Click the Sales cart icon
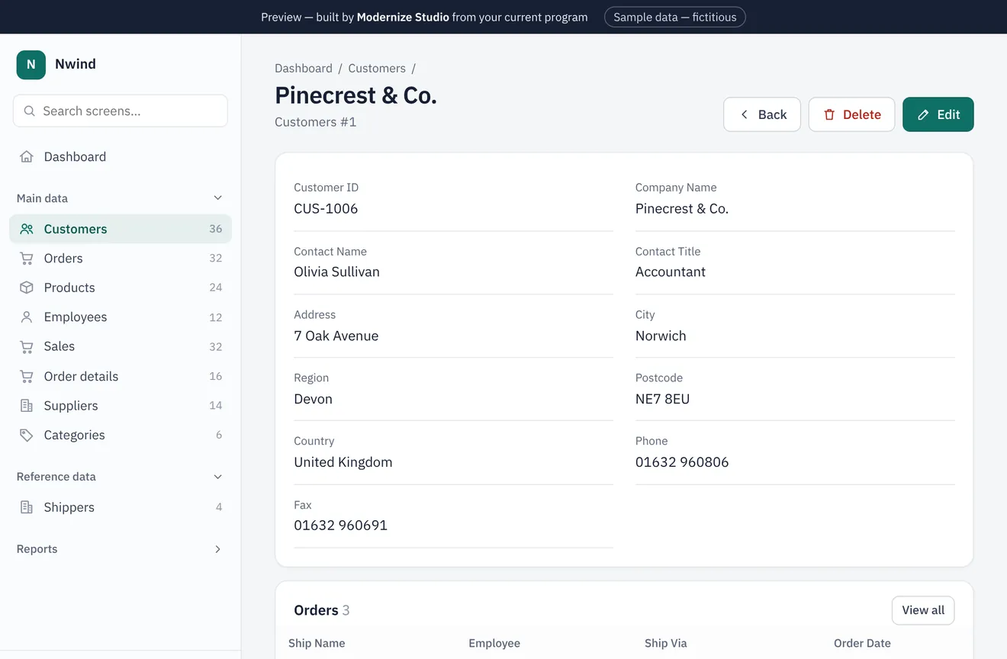 [27, 346]
